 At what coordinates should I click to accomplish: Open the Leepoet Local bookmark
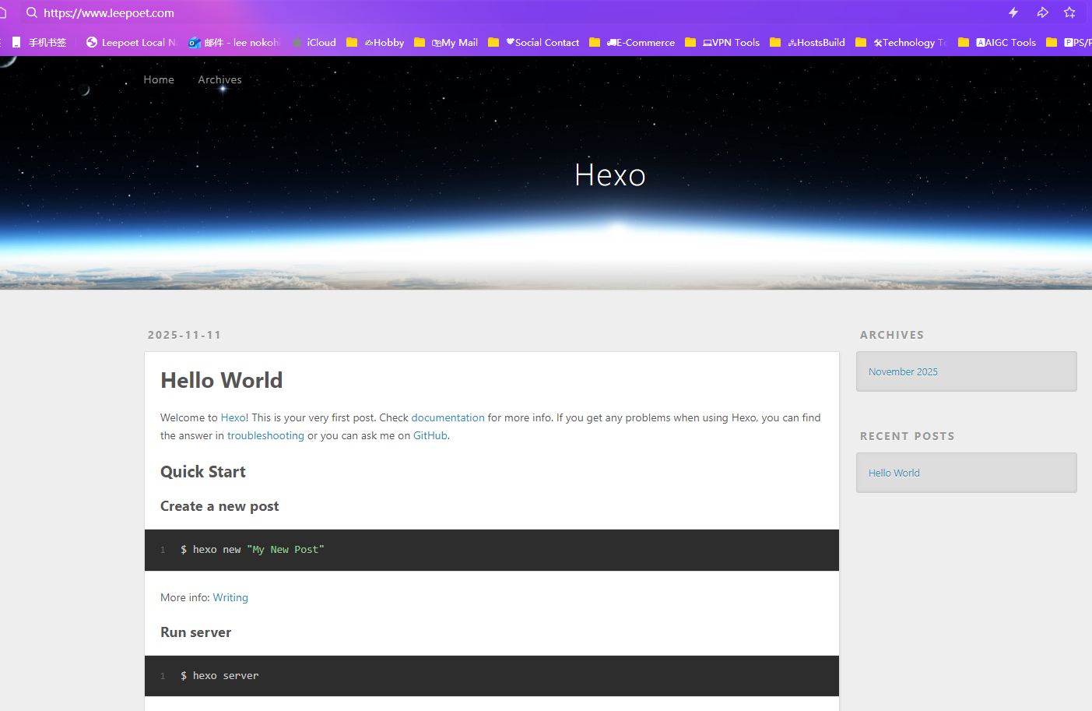132,43
